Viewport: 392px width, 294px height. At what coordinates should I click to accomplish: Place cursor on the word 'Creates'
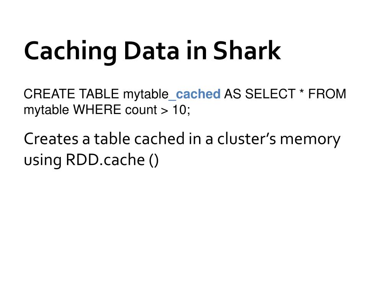51,139
